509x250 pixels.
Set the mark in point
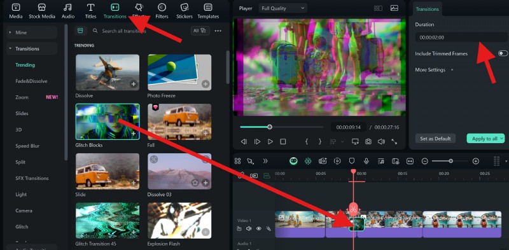pyautogui.click(x=307, y=142)
